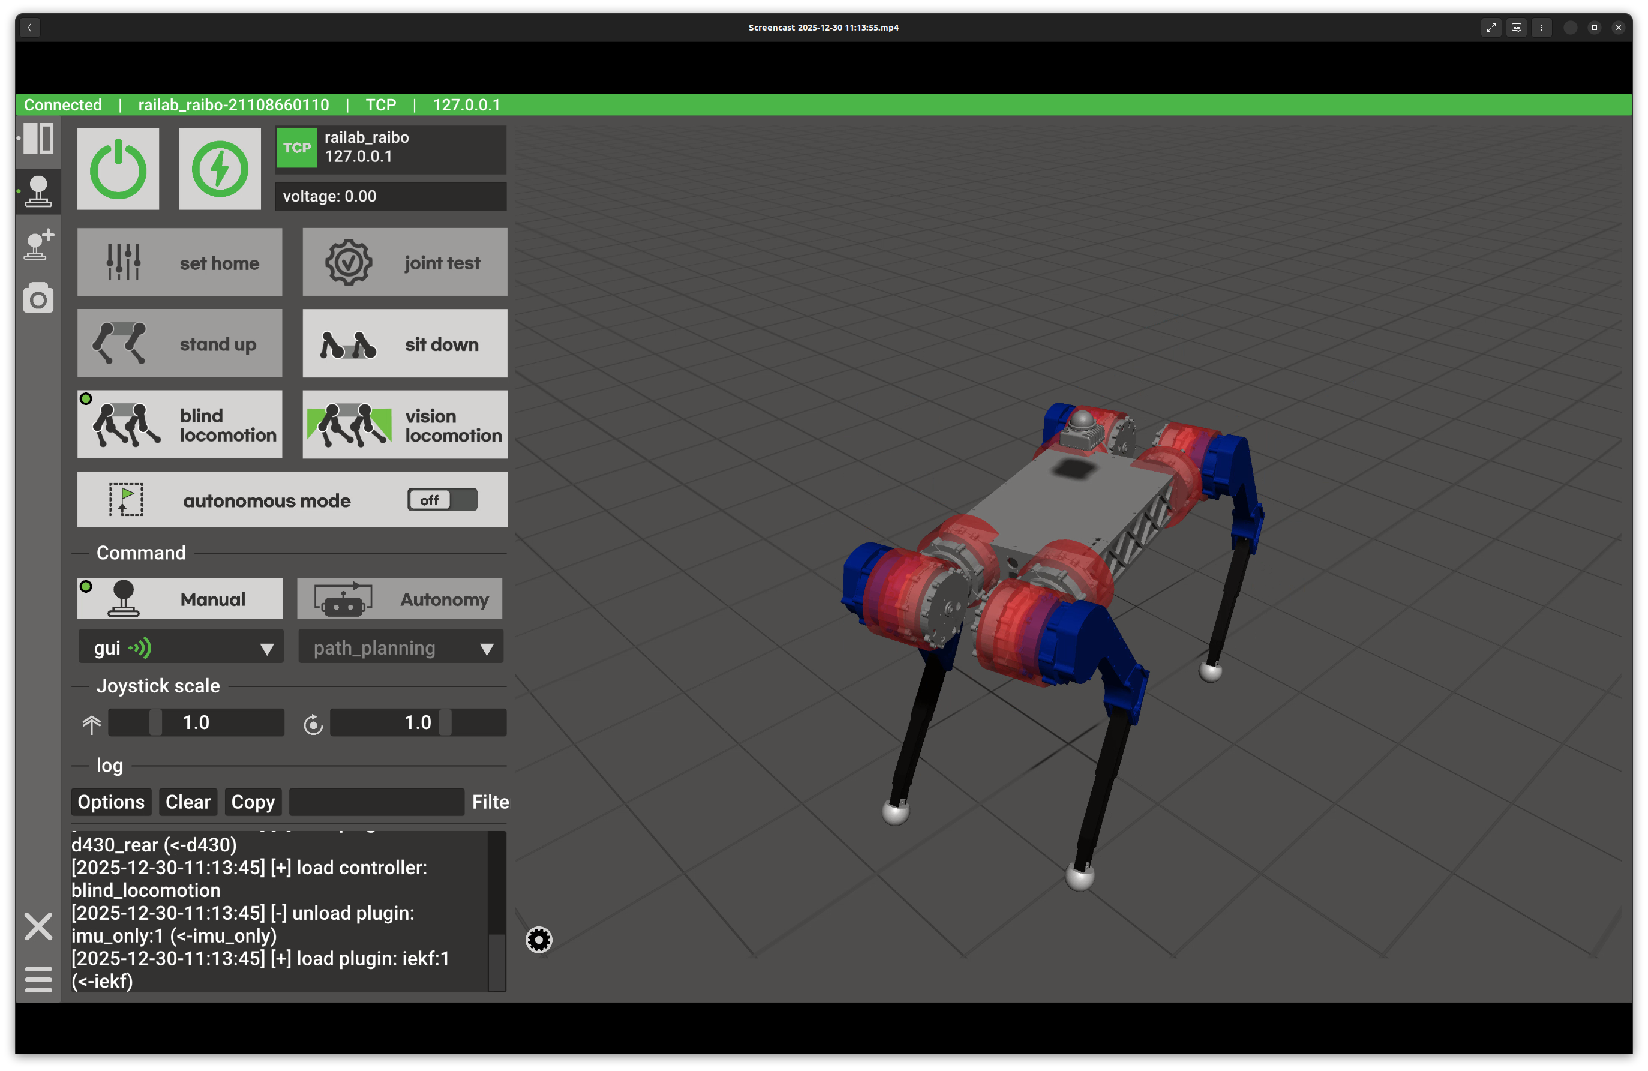Adjust the linear joystick scale slider
Screen dimensions: 1648x1071
tap(156, 722)
